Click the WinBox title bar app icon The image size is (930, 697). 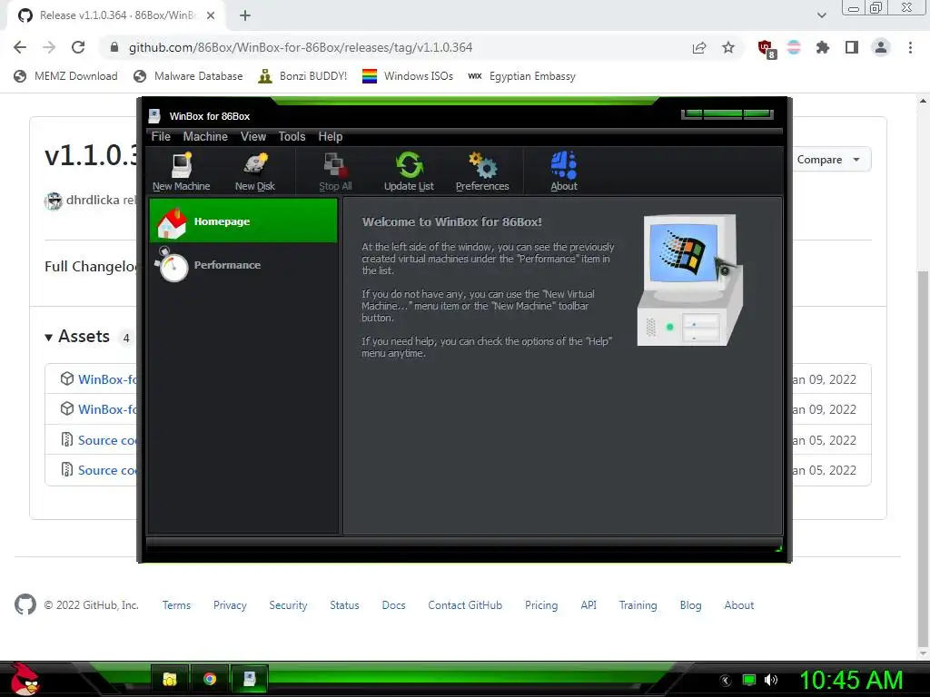[154, 115]
